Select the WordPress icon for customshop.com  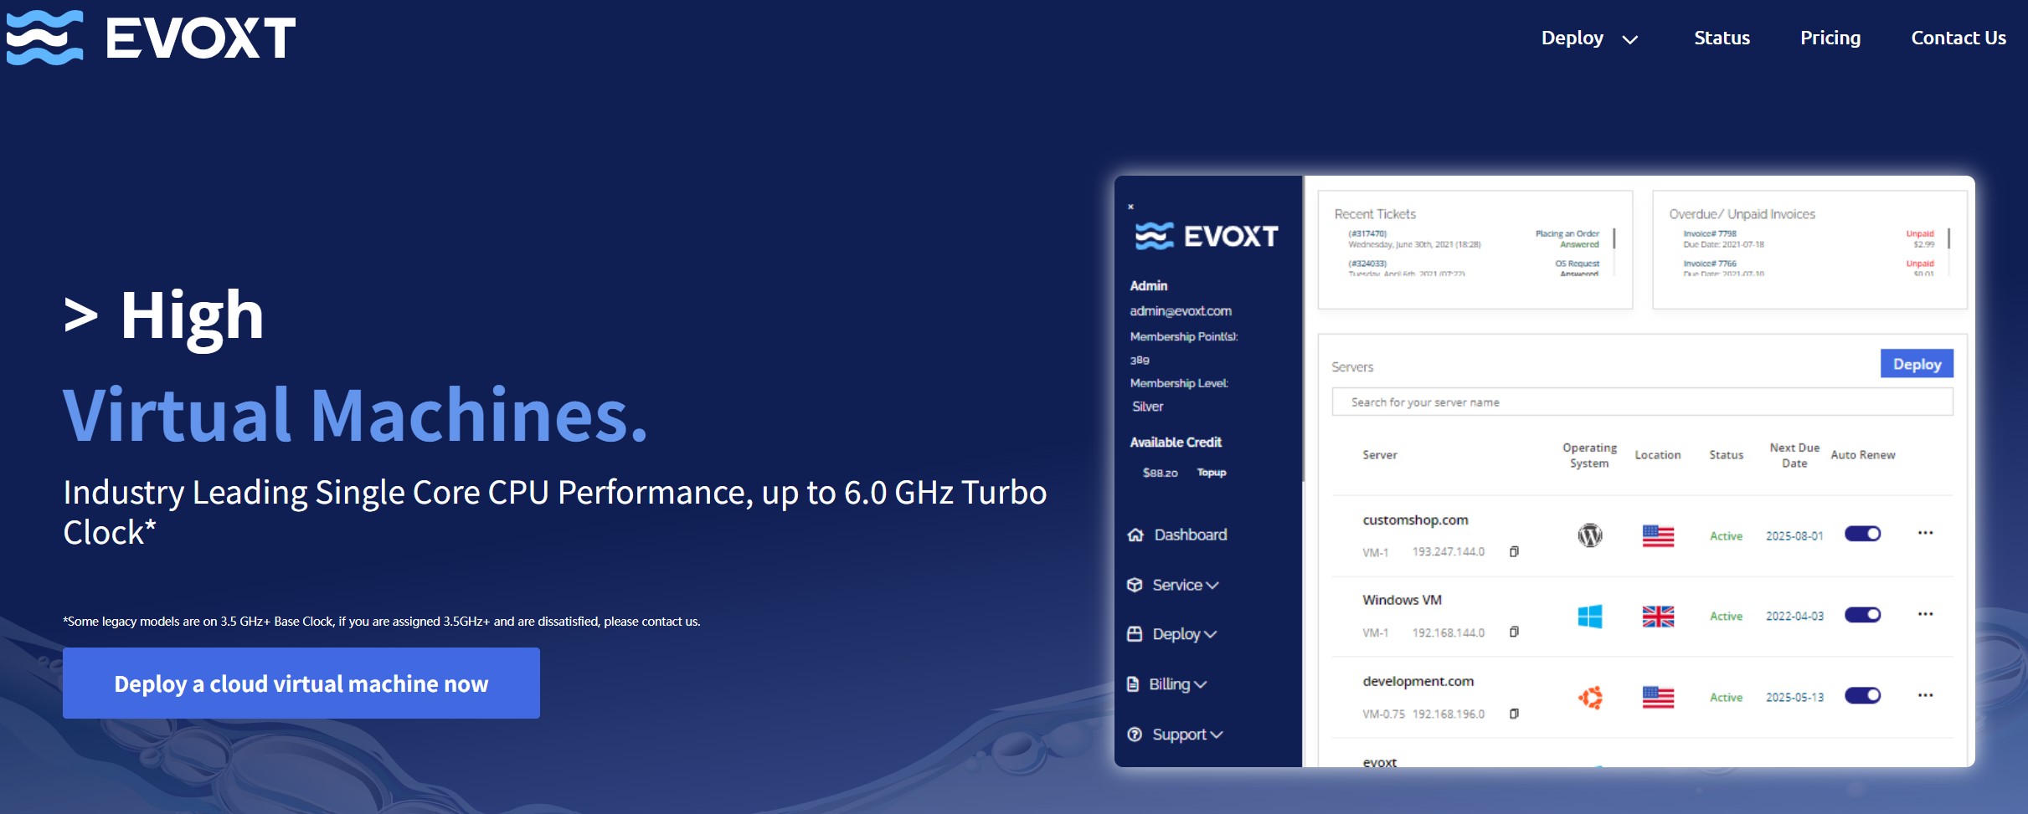click(1589, 535)
